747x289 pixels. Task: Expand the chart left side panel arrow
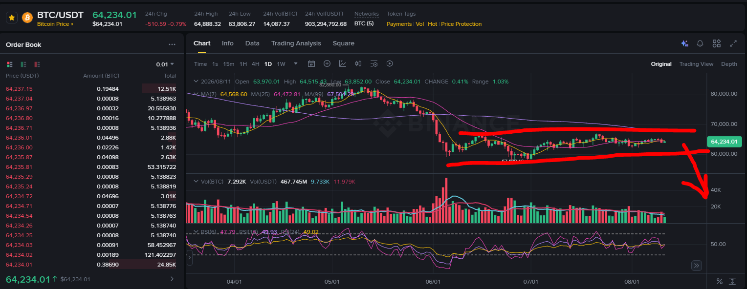(x=190, y=258)
